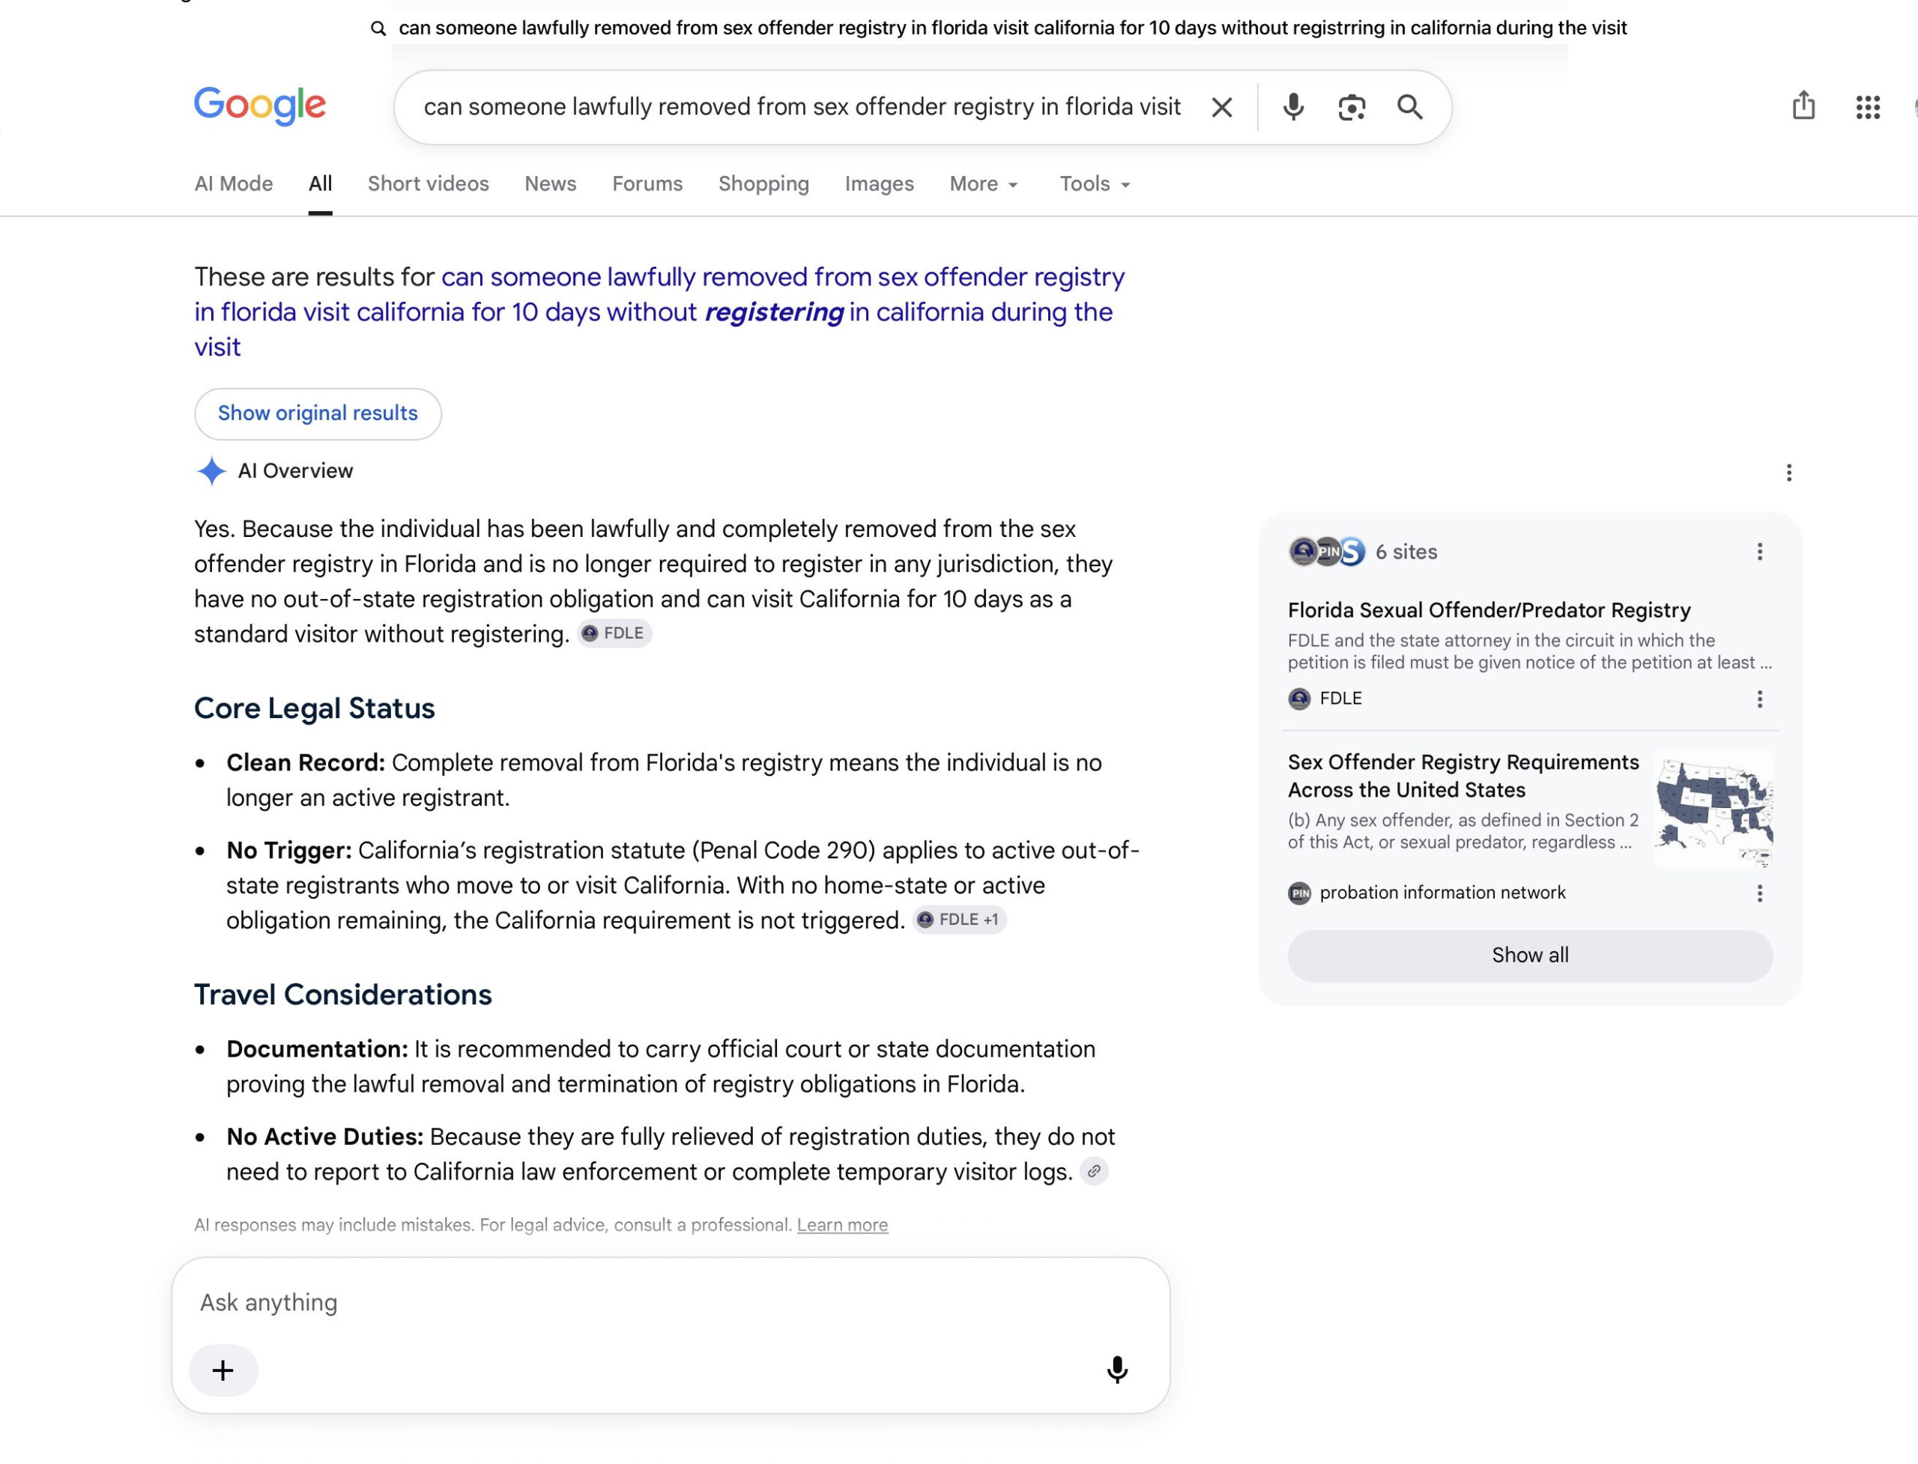Open link icon after visitor logs sentence
Screen dimensions: 1918x1464
(1093, 1171)
